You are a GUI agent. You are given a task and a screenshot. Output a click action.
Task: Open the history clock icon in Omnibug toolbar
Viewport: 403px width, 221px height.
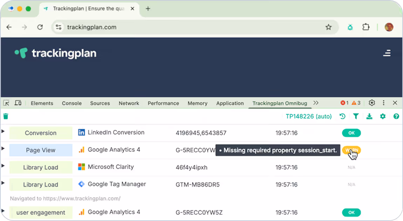point(342,116)
